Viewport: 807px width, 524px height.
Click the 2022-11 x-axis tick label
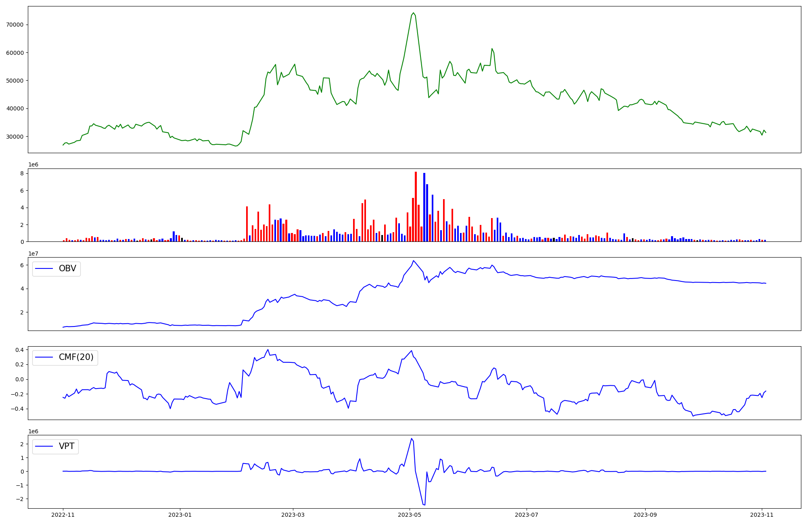[63, 515]
